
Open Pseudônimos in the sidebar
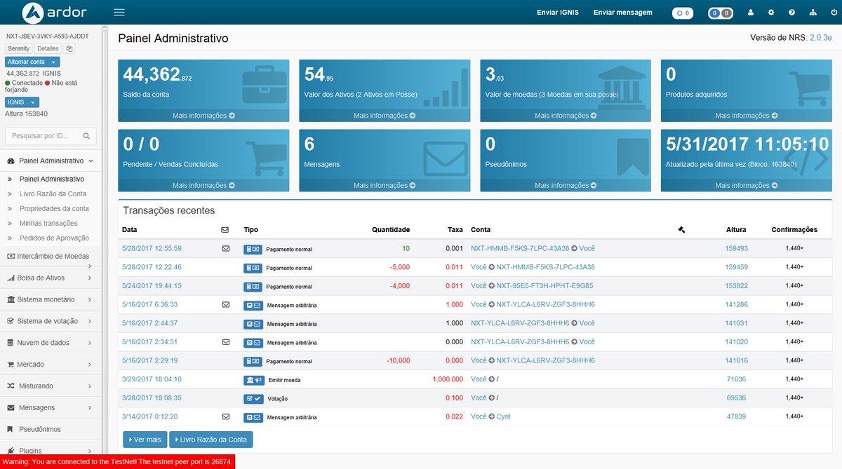[51, 429]
